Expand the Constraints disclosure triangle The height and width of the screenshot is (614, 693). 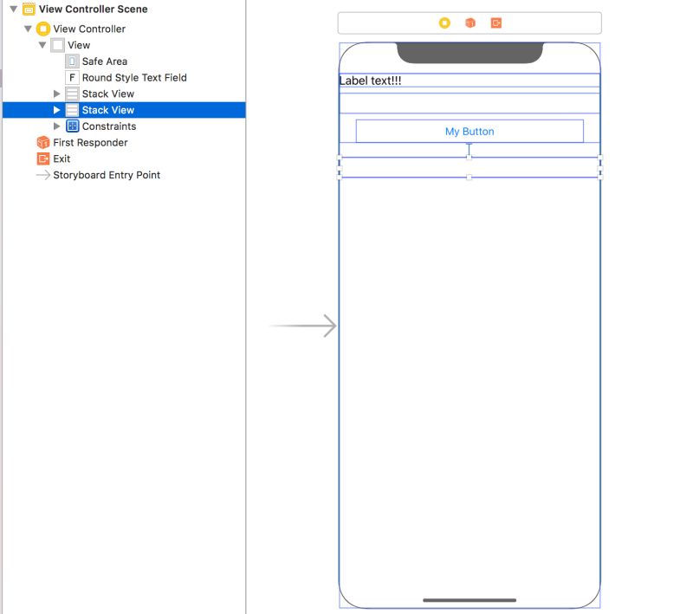click(57, 126)
